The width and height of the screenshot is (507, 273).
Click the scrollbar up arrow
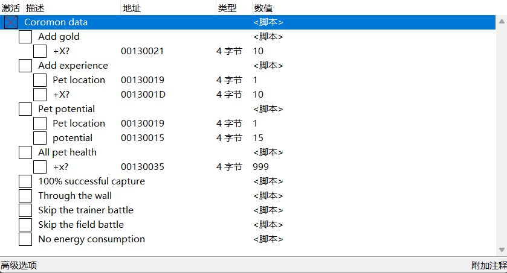tap(502, 22)
